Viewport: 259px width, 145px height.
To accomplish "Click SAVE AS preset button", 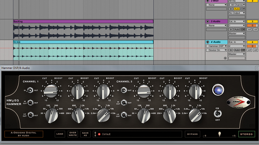I will (85, 134).
